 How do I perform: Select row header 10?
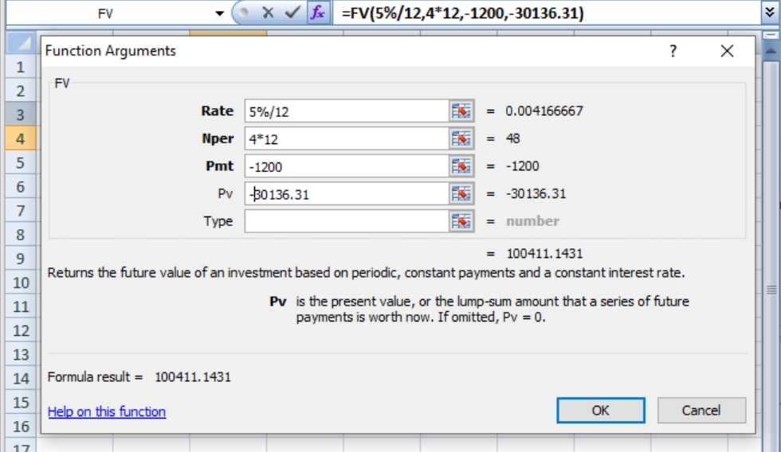[21, 282]
